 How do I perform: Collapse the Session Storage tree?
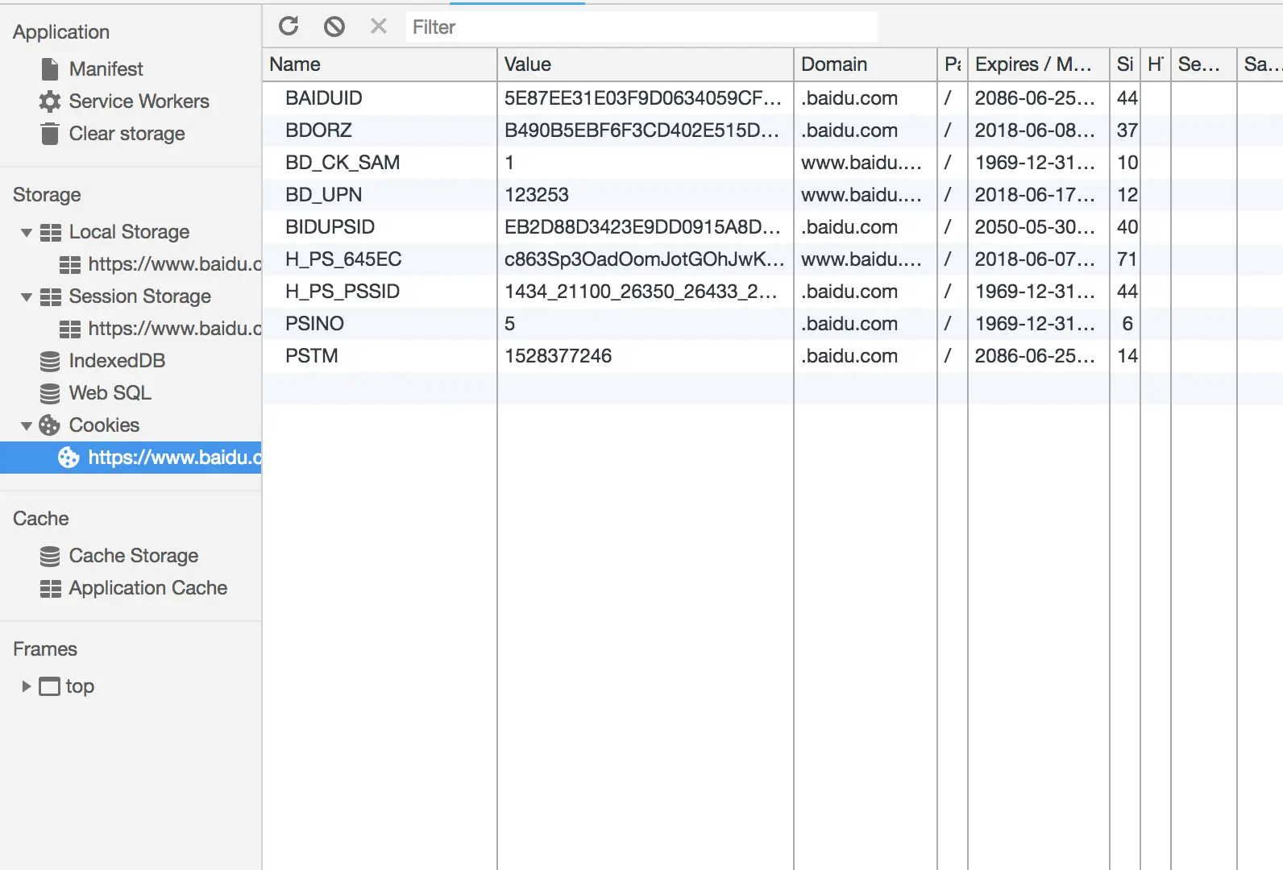[x=27, y=297]
